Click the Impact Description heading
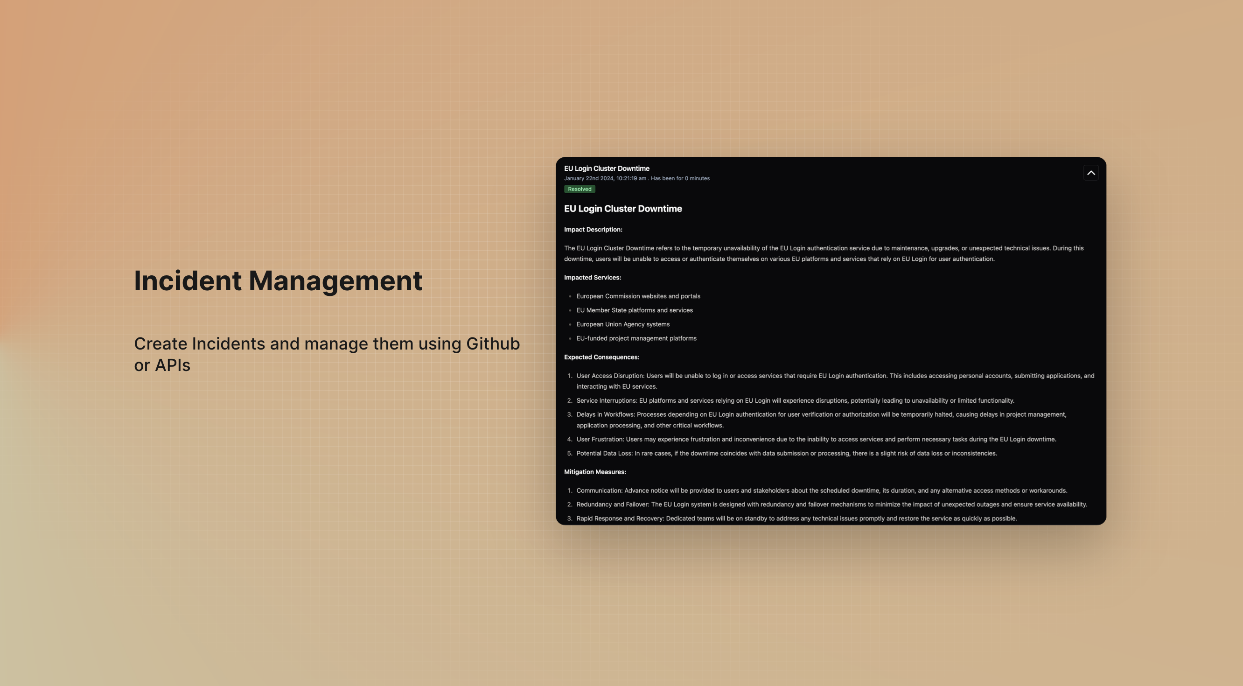1243x686 pixels. click(x=593, y=230)
